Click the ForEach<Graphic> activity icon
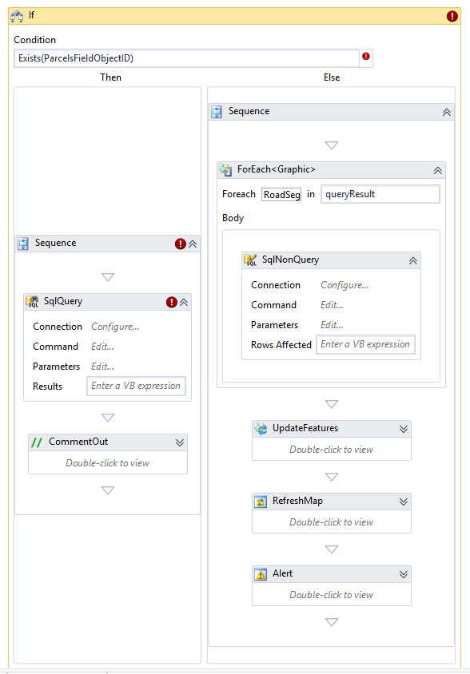The width and height of the screenshot is (470, 674). click(x=225, y=170)
